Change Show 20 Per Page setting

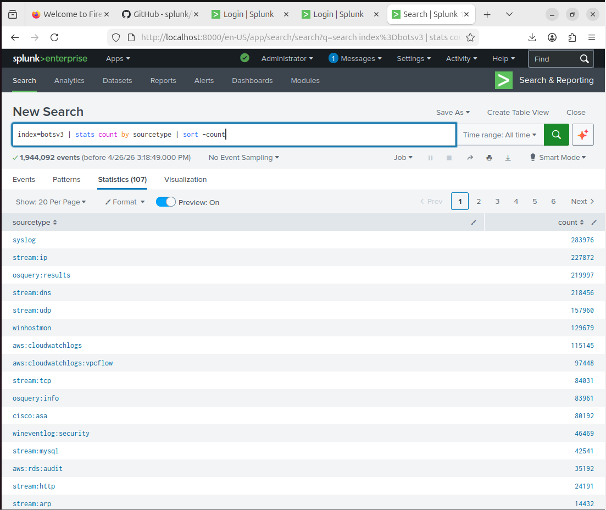coord(51,202)
